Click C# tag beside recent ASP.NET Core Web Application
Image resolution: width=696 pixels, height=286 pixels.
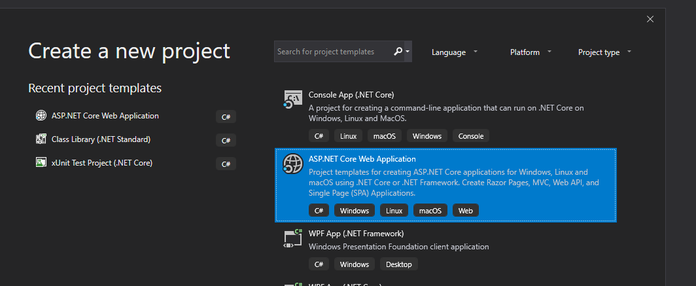pos(226,116)
